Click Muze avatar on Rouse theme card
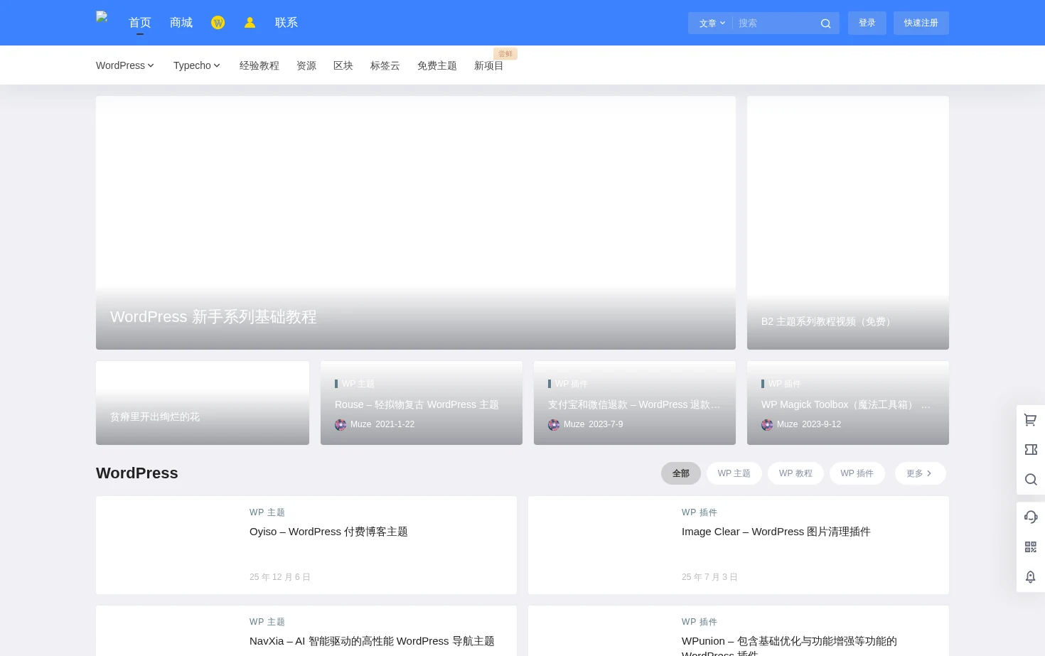 coord(341,424)
